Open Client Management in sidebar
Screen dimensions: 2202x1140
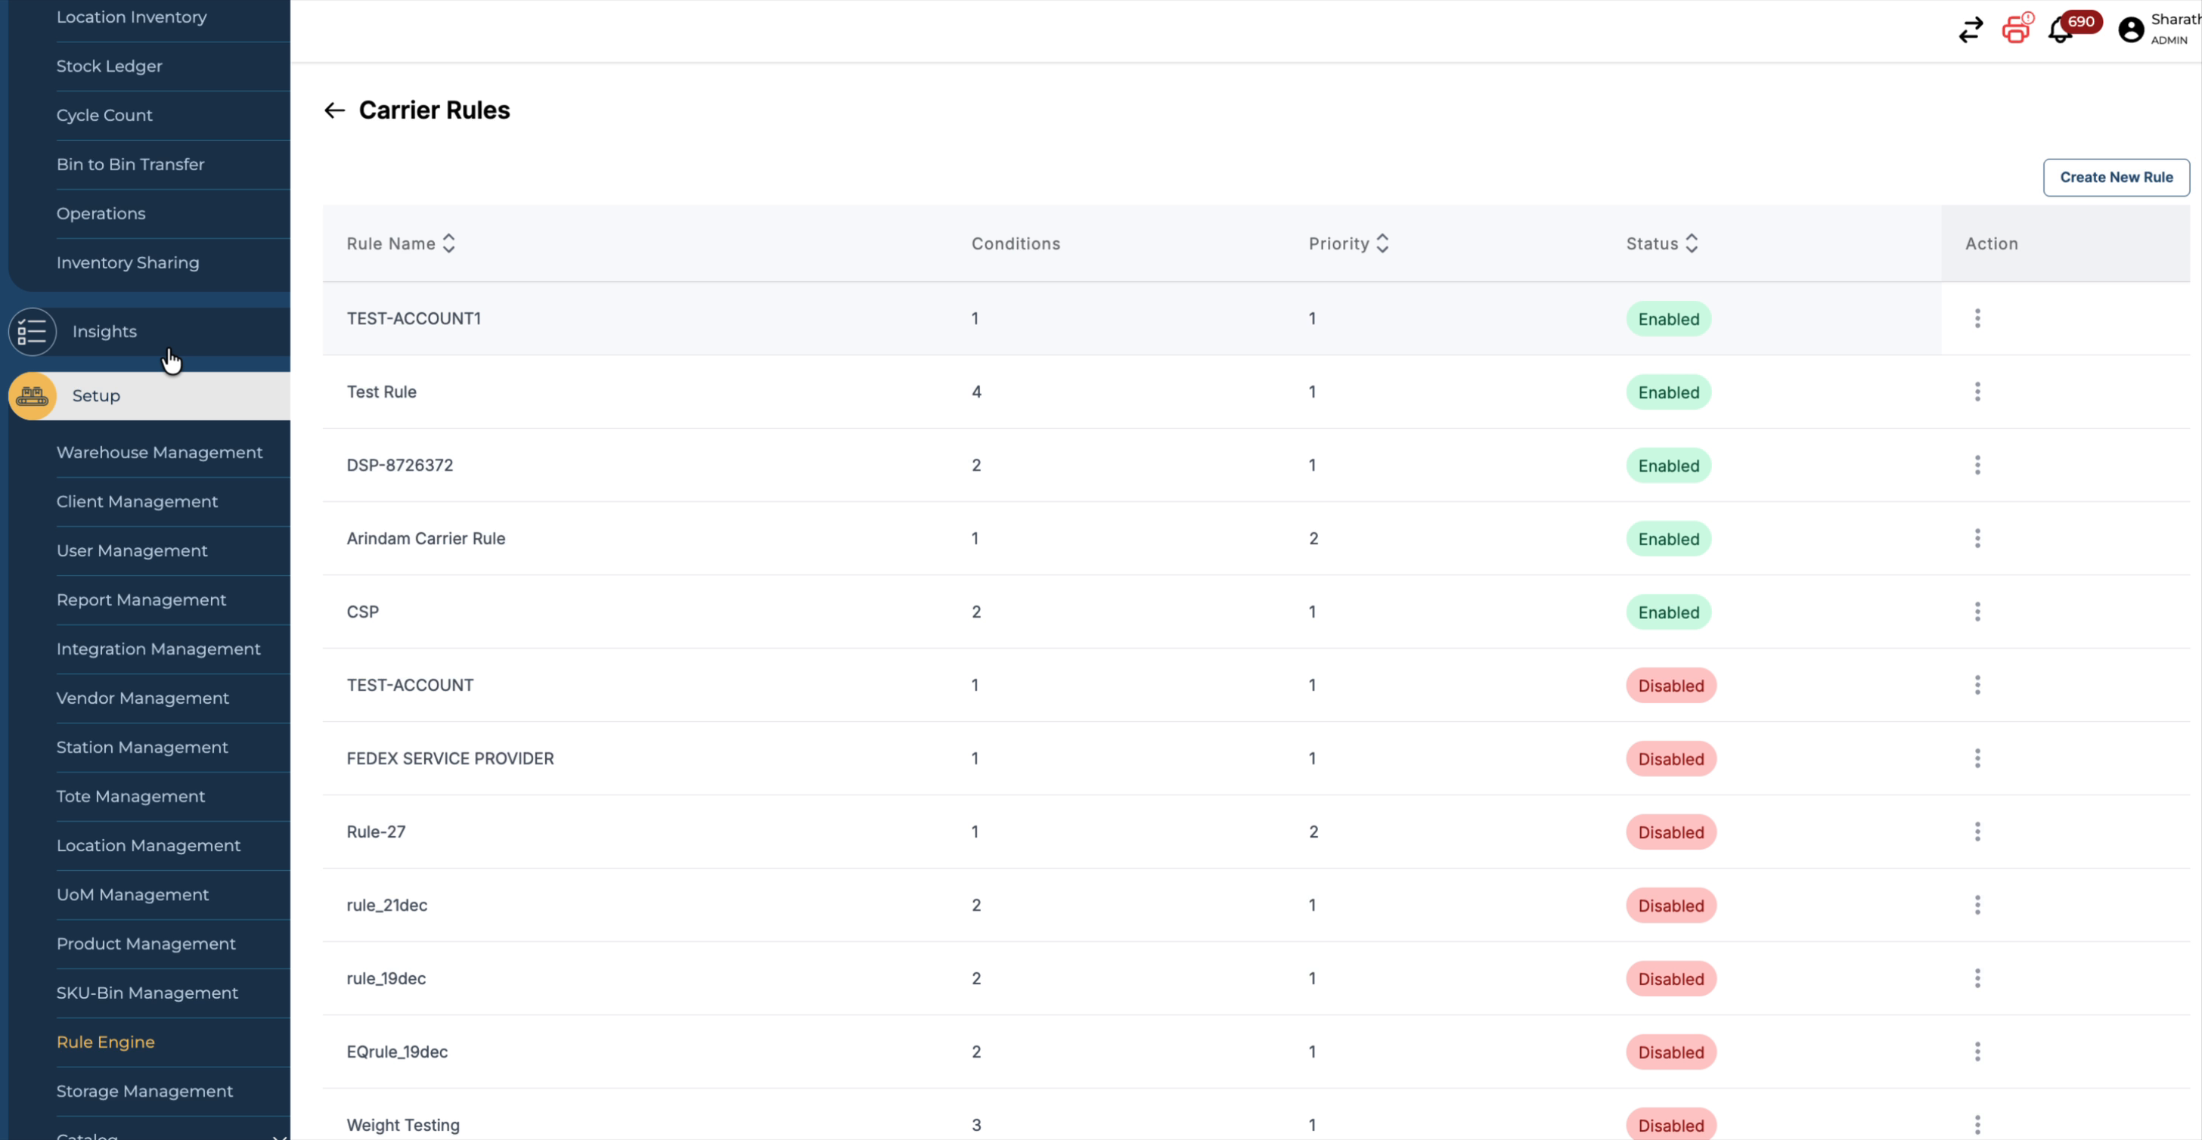138,503
